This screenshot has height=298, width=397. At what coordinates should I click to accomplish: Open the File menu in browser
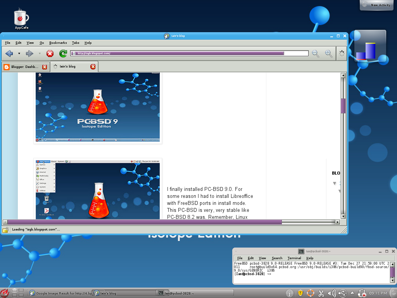[x=8, y=43]
